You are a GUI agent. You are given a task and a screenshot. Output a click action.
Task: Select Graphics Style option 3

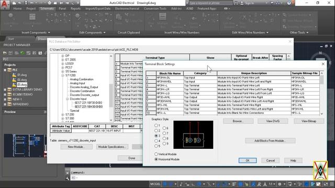(x=156, y=136)
